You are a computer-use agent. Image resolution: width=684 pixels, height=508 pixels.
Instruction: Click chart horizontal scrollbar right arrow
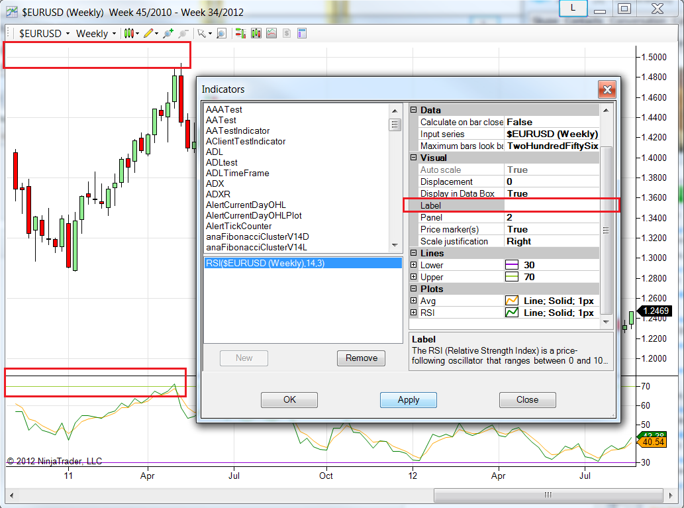pos(671,495)
